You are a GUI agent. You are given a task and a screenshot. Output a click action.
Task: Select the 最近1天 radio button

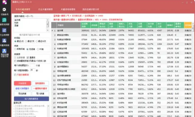coord(15,41)
